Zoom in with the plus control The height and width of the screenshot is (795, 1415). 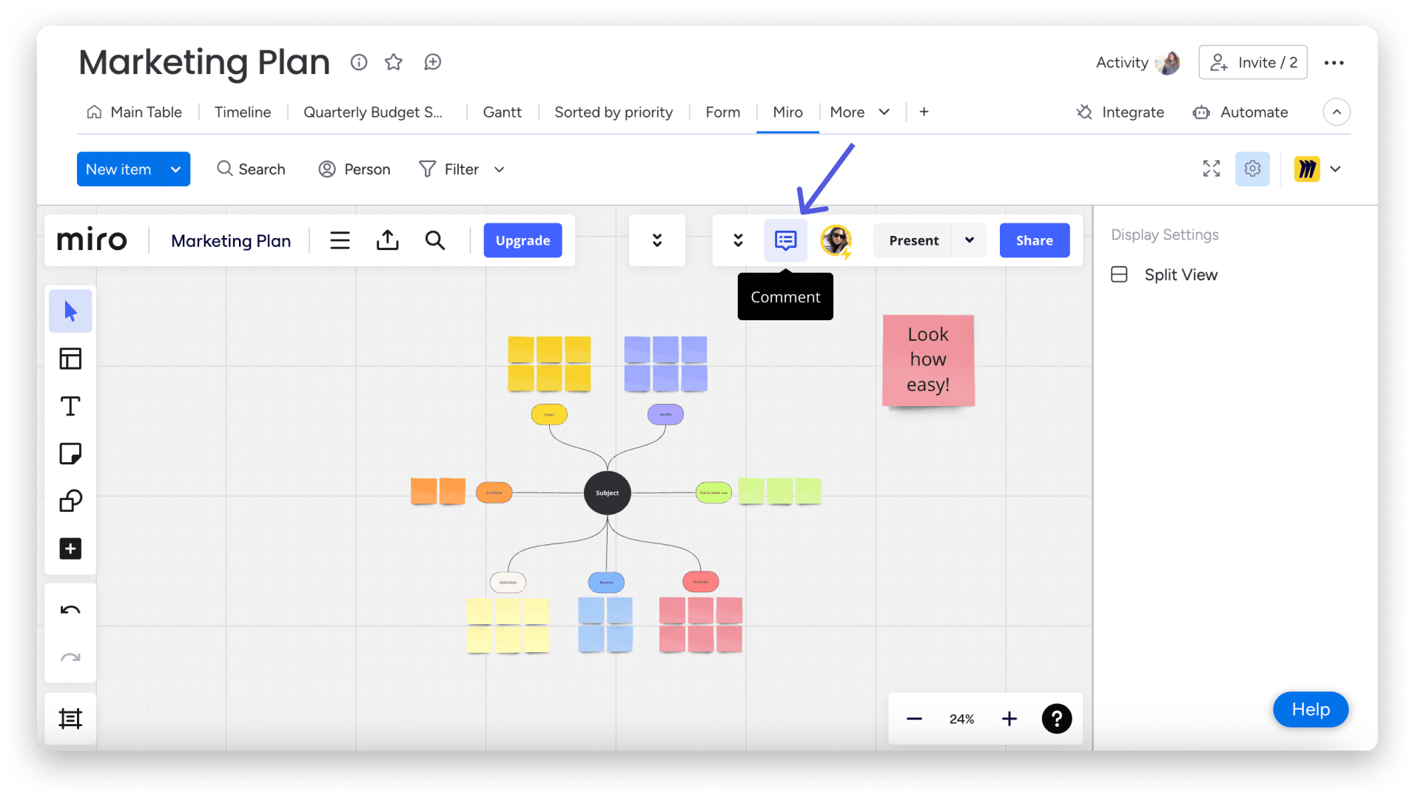click(1009, 719)
